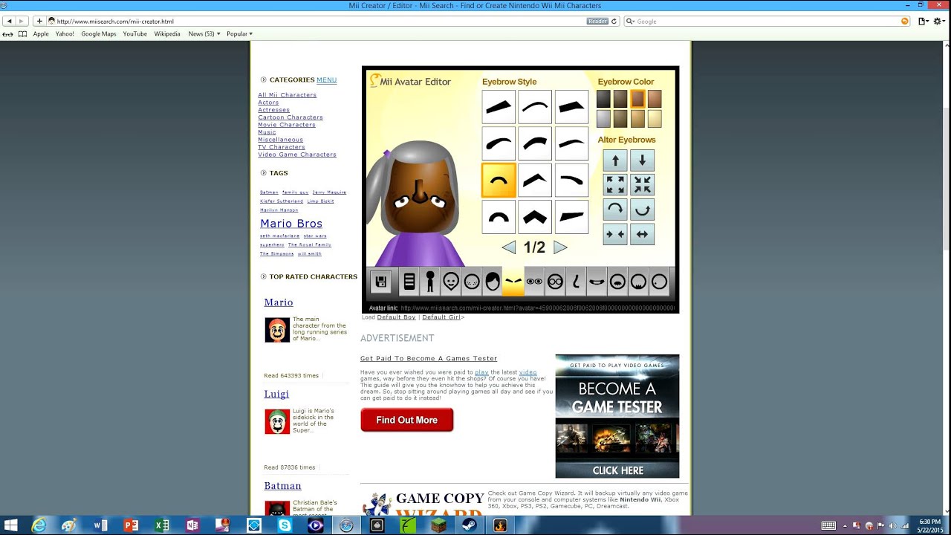The height and width of the screenshot is (535, 951).
Task: Open the Luigi top rated character
Action: 276,394
